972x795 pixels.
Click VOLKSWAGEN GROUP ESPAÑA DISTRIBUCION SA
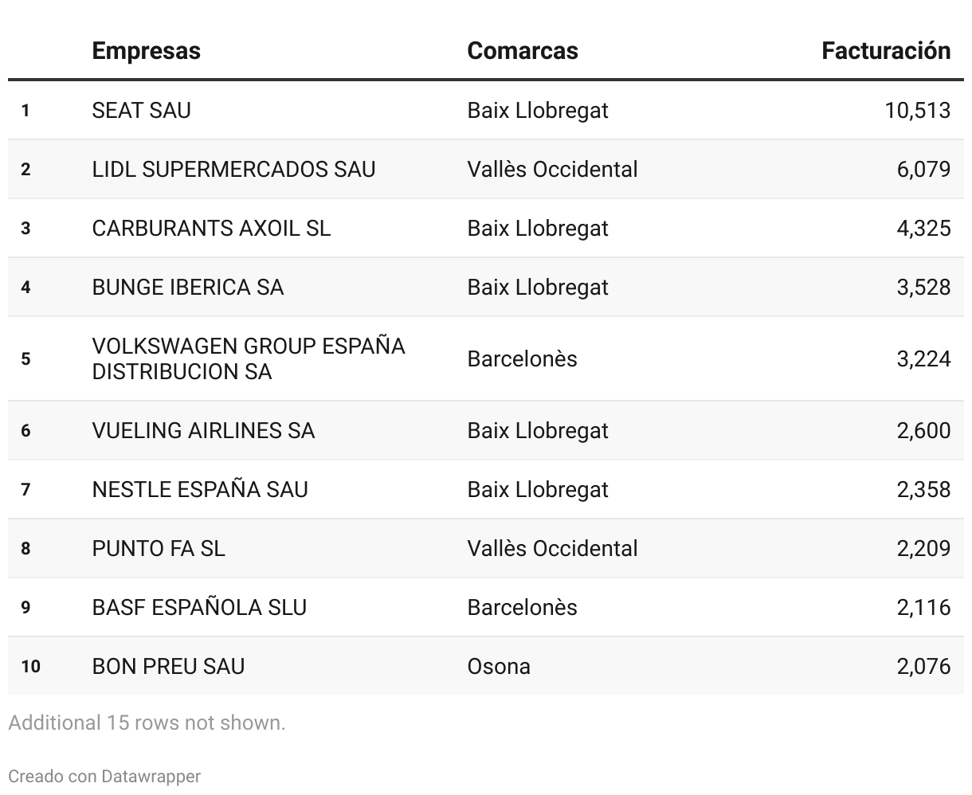pyautogui.click(x=248, y=358)
